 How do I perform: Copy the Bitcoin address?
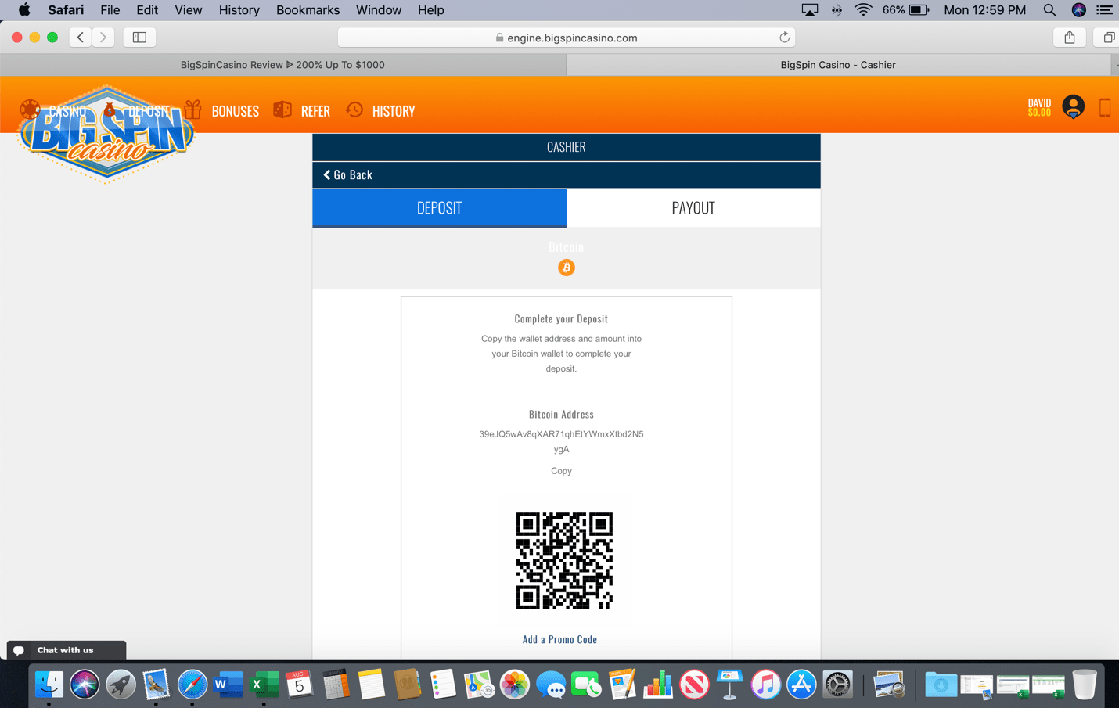point(561,471)
